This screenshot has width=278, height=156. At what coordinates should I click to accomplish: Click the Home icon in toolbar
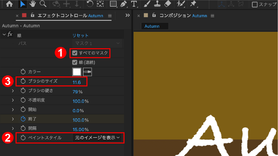click(x=9, y=4)
